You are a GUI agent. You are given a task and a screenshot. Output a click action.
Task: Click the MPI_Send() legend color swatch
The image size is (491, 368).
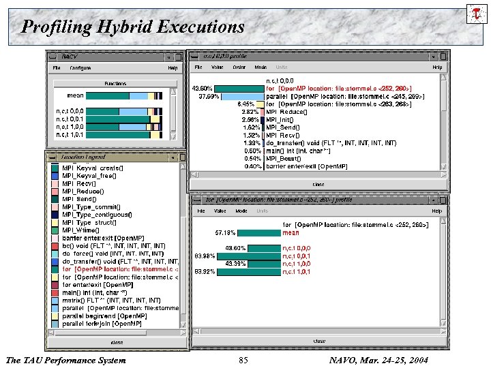(x=55, y=199)
